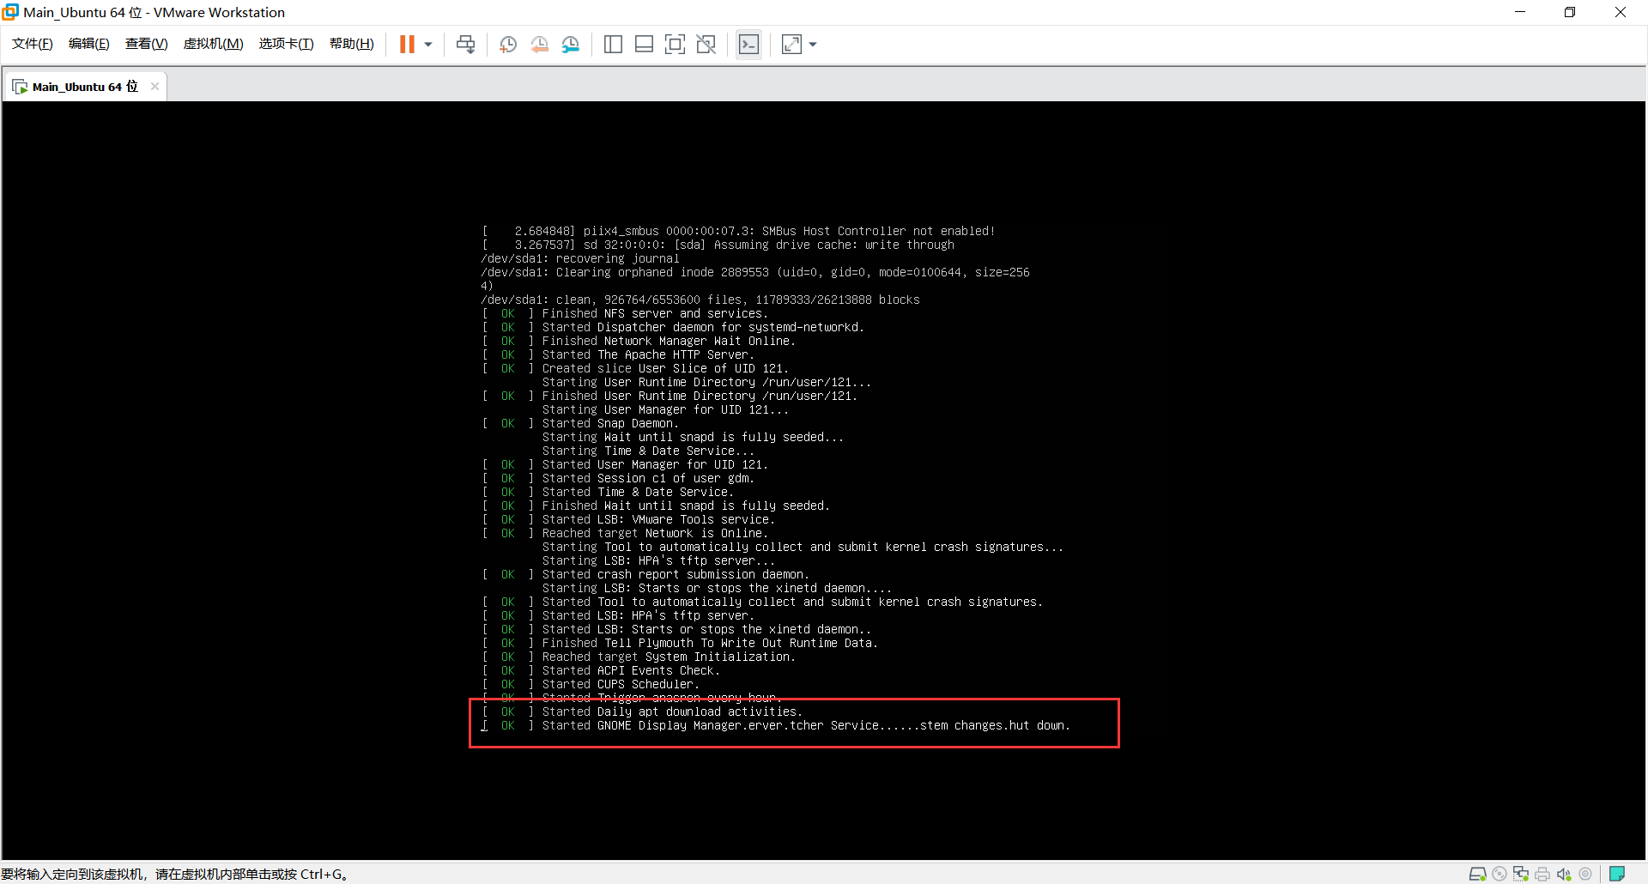Screen dimensions: 1648x884
Task: Minimize the VMware Workstation window
Action: [1520, 12]
